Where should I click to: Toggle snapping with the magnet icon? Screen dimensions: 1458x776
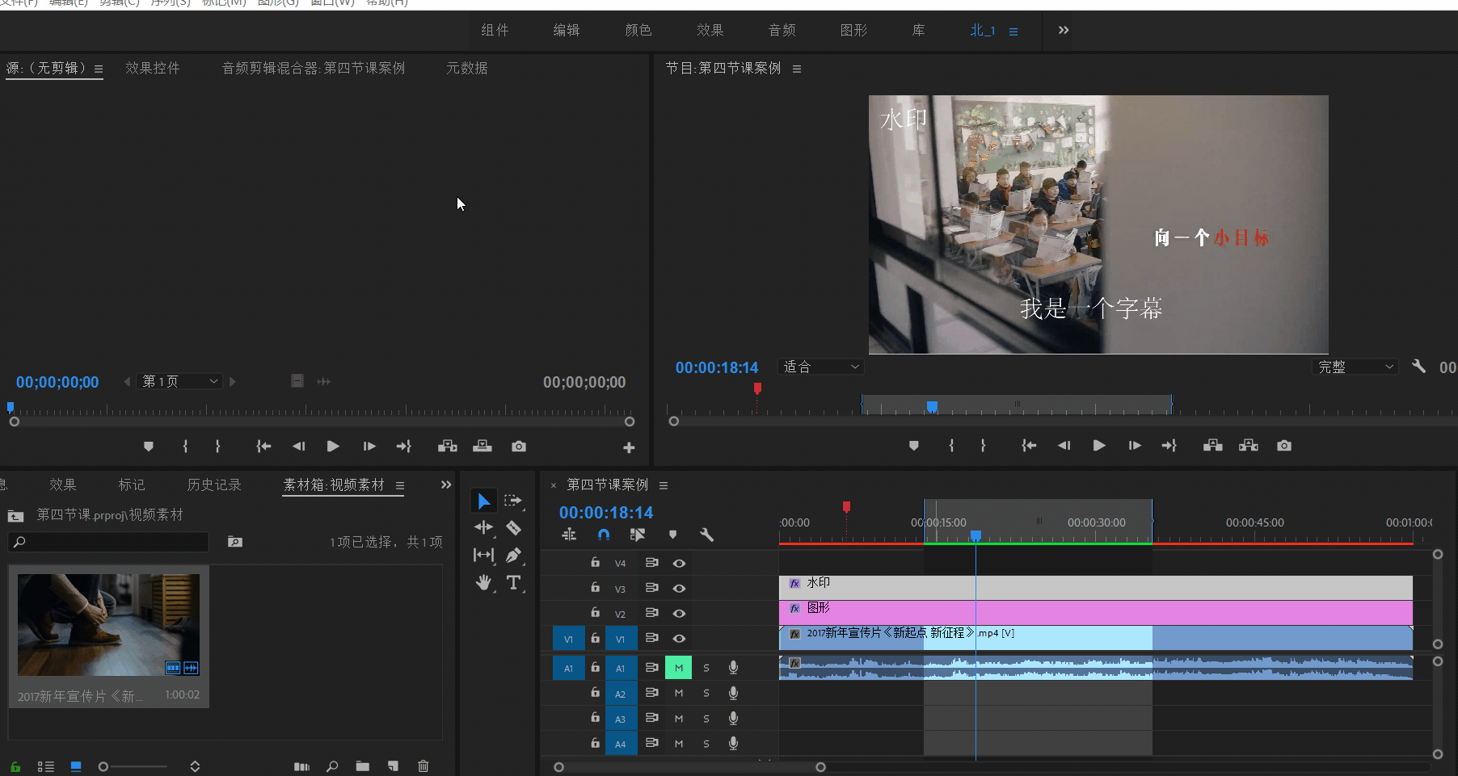603,535
